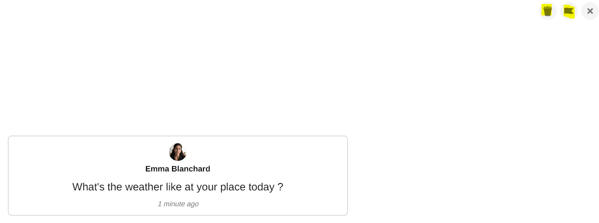This screenshot has width=599, height=223.
Task: Delete this message using the bin icon
Action: (547, 11)
